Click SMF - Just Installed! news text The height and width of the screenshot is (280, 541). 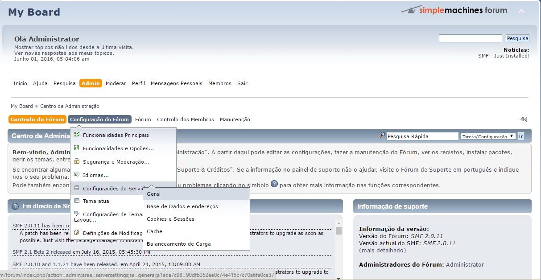pos(504,56)
